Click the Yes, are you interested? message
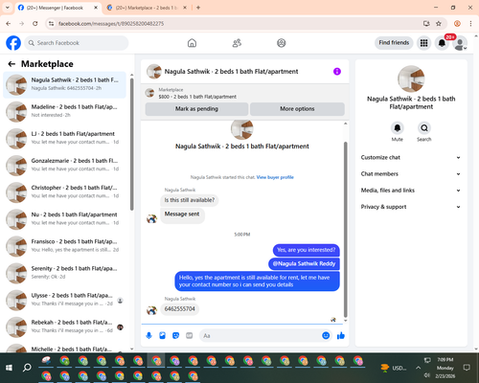The height and width of the screenshot is (383, 479). click(x=307, y=250)
